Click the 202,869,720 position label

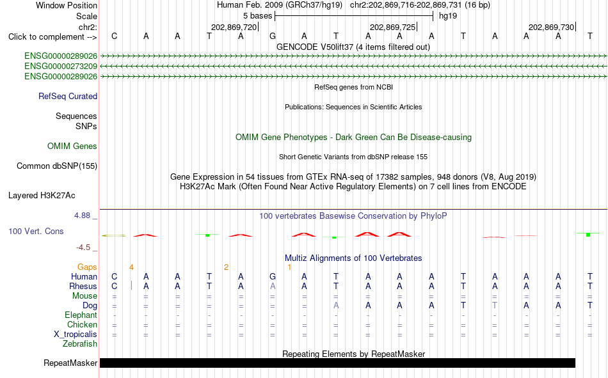coord(234,27)
